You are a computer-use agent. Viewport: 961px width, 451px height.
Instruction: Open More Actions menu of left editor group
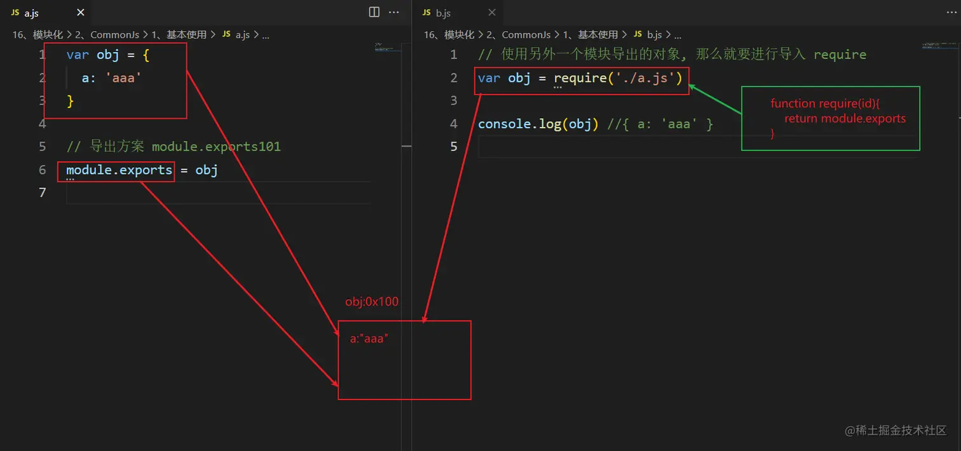point(394,12)
